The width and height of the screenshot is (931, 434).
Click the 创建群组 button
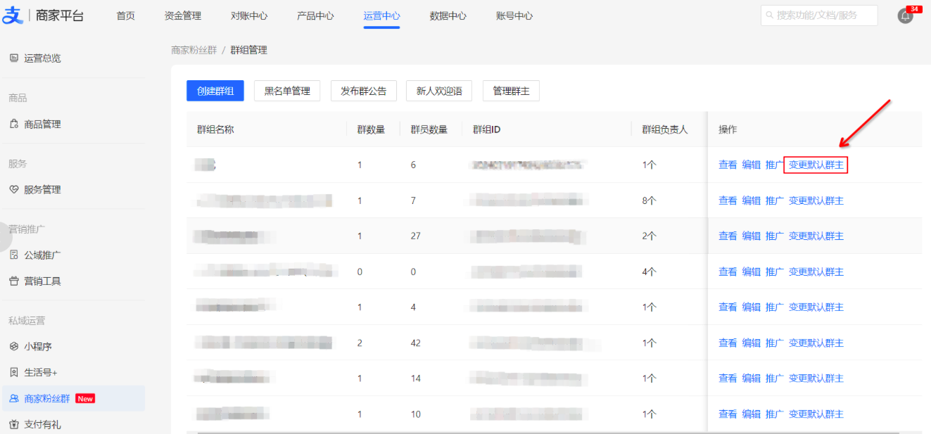215,91
